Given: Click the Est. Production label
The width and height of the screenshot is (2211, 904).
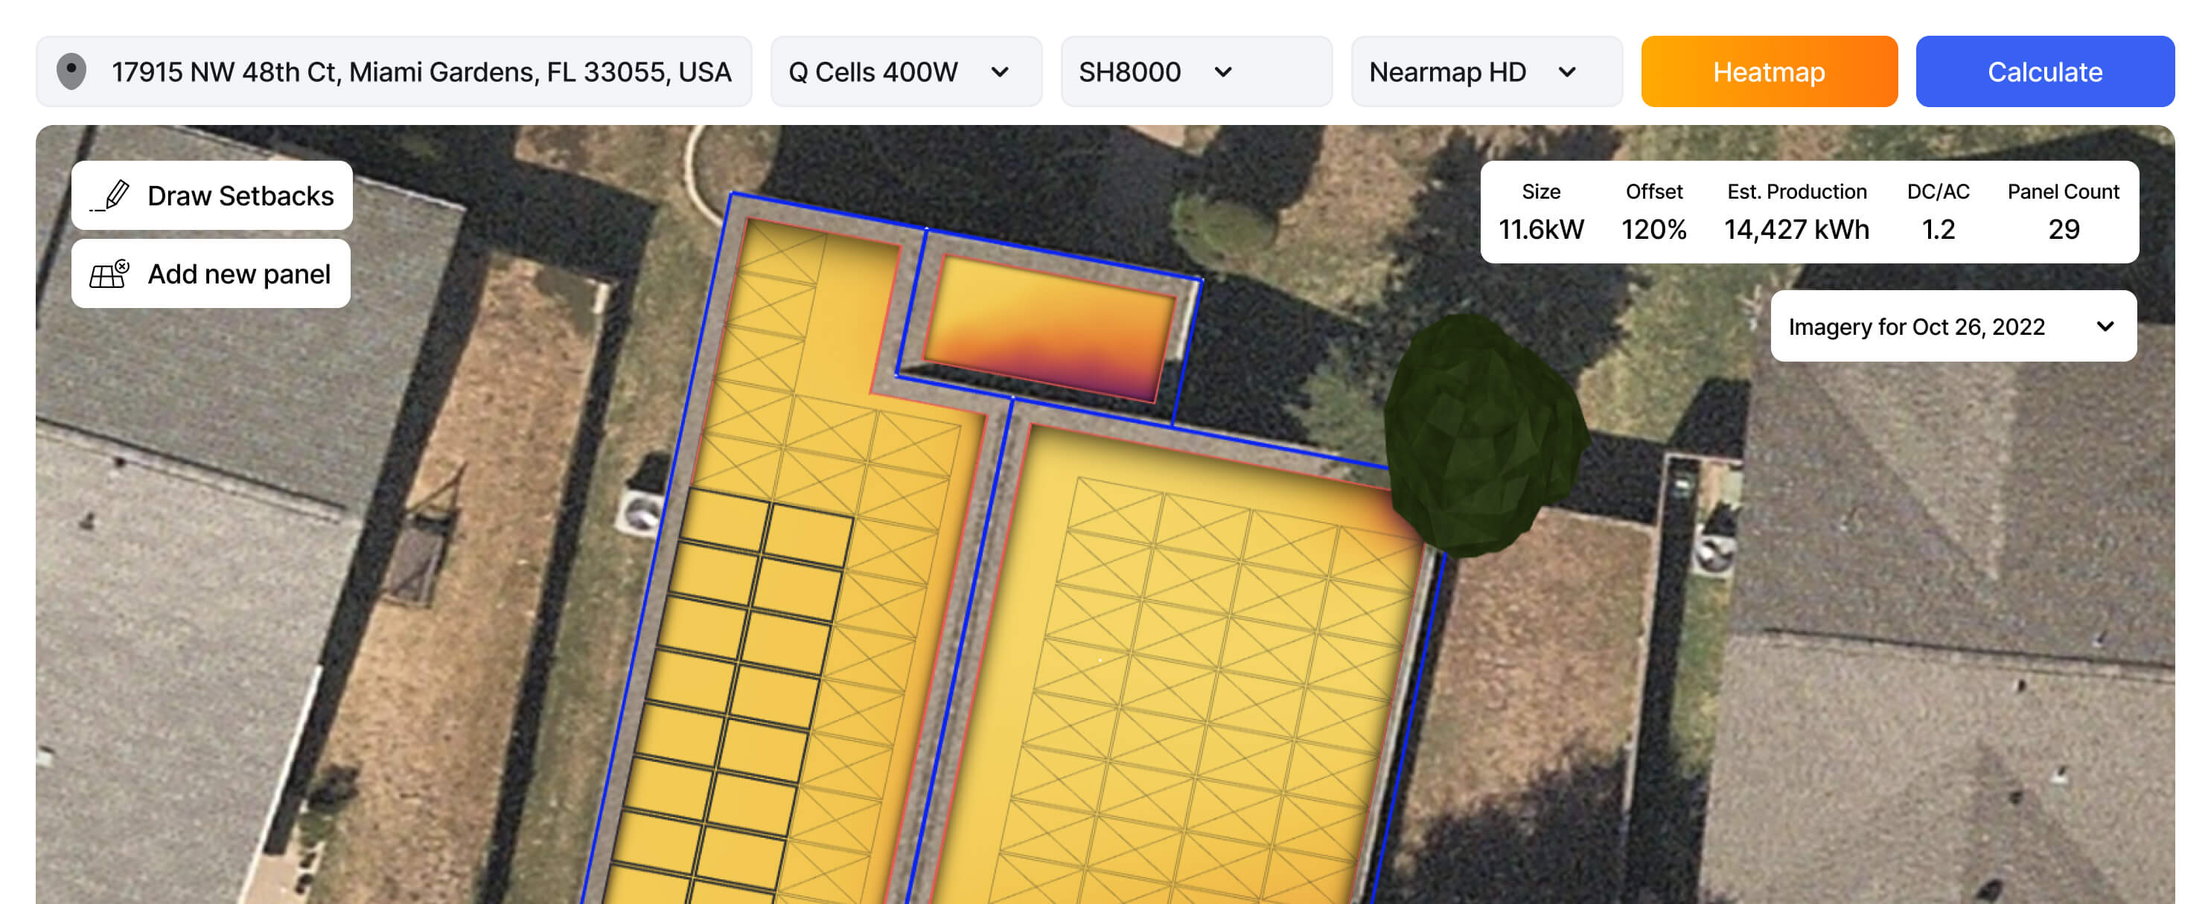Looking at the screenshot, I should pos(1796,191).
